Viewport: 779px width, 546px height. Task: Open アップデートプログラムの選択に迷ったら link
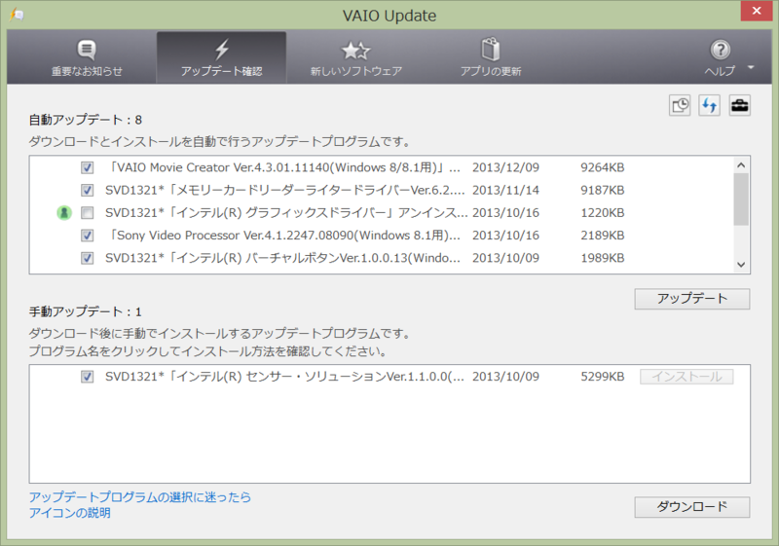tap(140, 497)
